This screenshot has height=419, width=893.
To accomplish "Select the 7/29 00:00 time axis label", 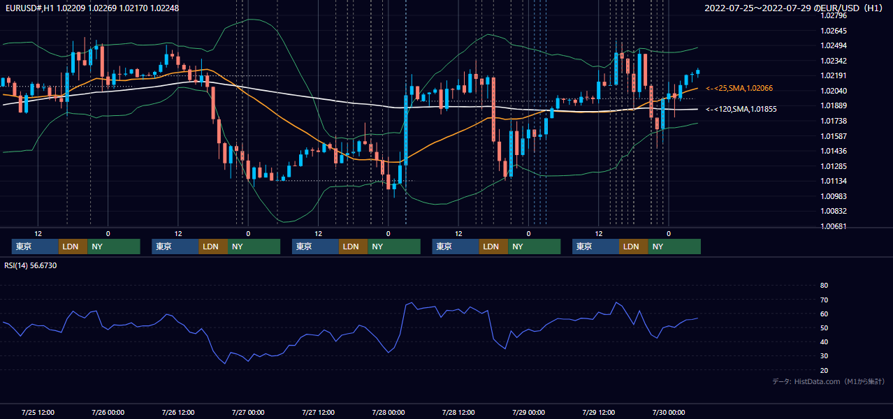I will tap(528, 412).
